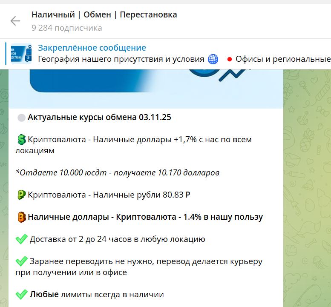Click the grey circle emoji before Актуальные курсы
The width and height of the screenshot is (331, 307).
pos(22,118)
